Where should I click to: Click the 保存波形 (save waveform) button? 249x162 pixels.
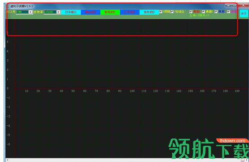coord(149,12)
